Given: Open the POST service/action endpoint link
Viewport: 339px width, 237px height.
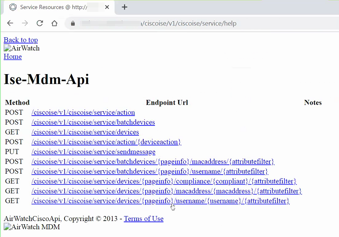Looking at the screenshot, I should pyautogui.click(x=83, y=112).
